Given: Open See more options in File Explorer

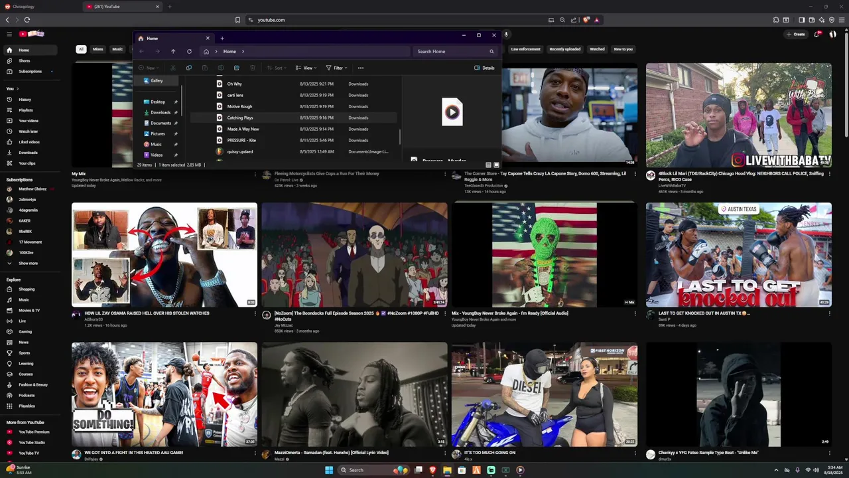Looking at the screenshot, I should point(361,68).
